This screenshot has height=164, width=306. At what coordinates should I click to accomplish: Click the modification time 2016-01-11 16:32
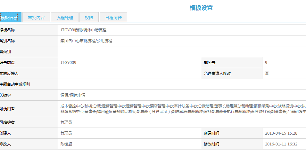coord(281,144)
